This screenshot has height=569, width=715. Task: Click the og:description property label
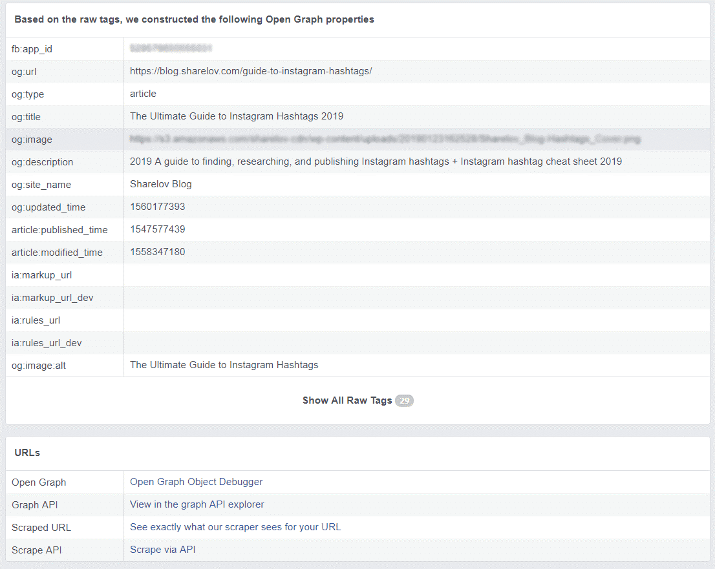(43, 162)
